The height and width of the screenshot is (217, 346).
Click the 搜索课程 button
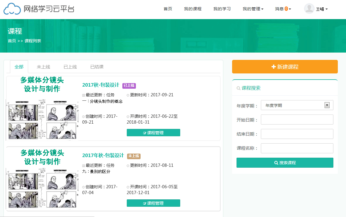coord(285,163)
